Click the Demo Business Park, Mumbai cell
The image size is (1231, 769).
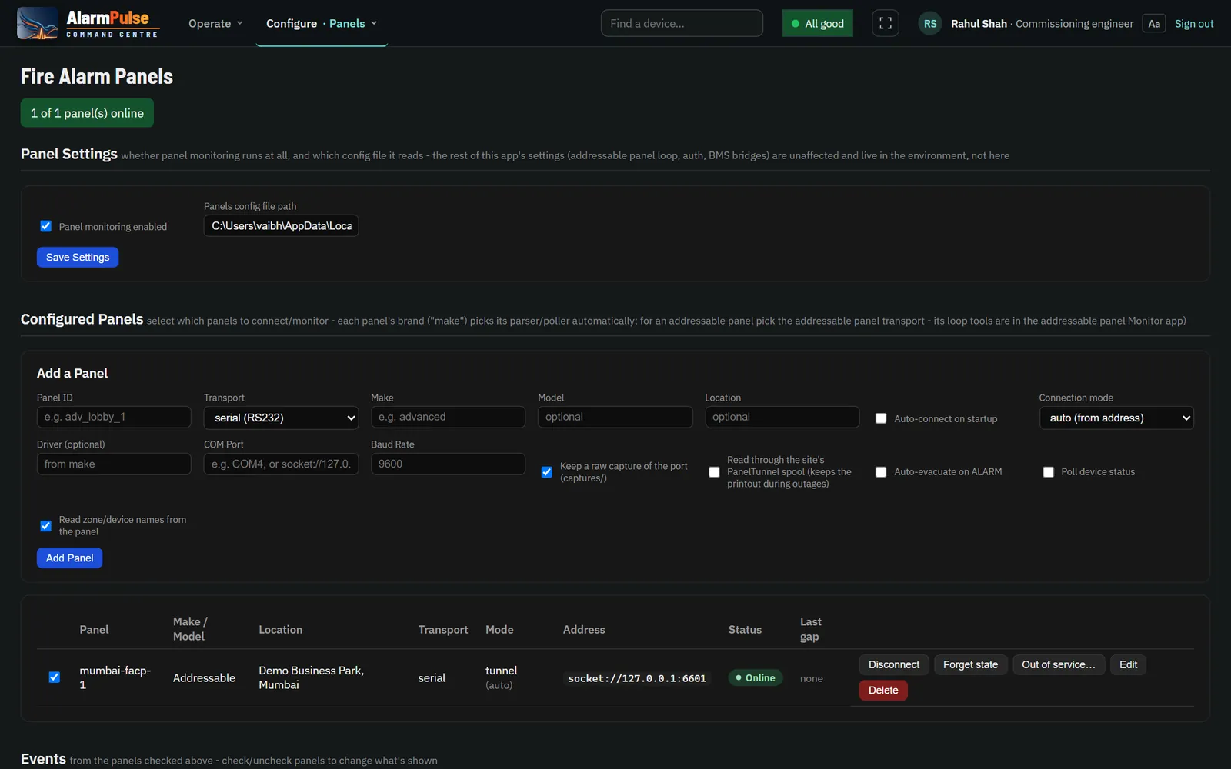312,677
